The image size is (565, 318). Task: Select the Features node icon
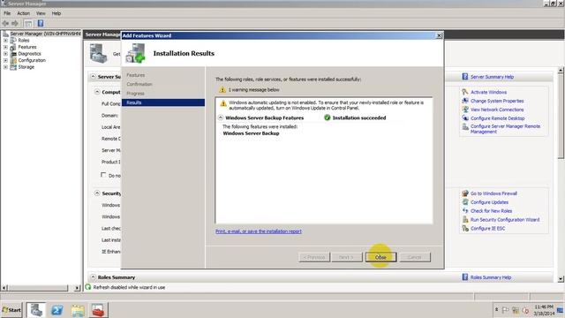point(13,47)
